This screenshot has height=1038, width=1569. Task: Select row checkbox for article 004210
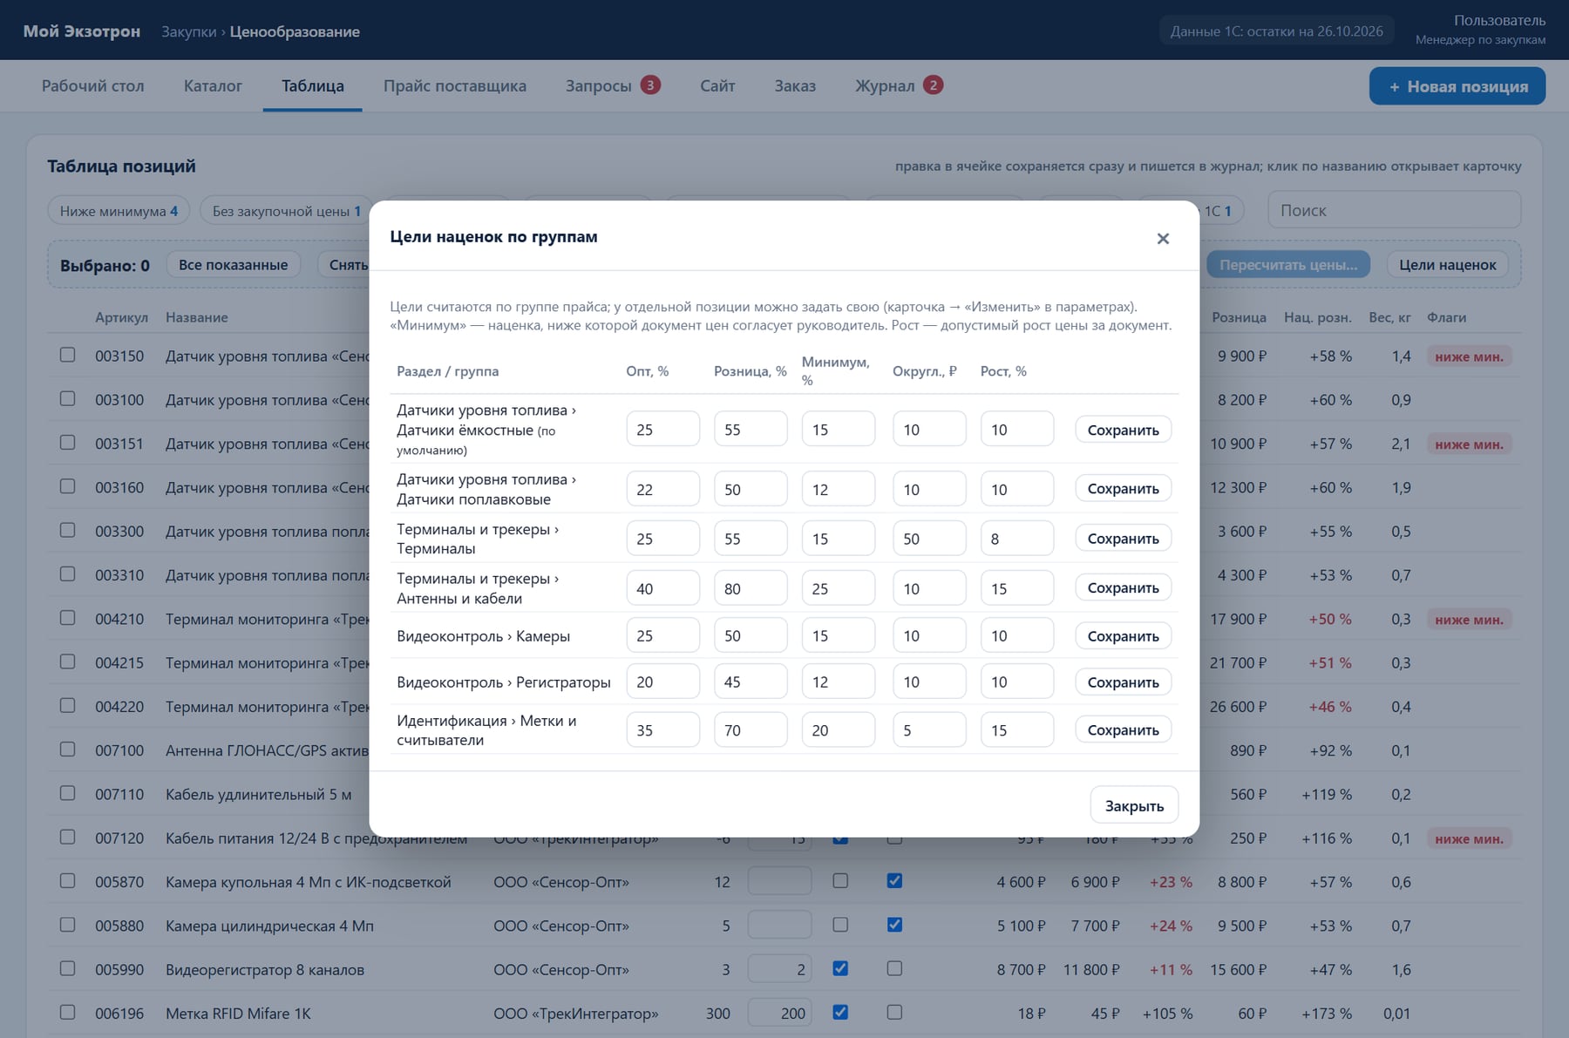tap(67, 618)
